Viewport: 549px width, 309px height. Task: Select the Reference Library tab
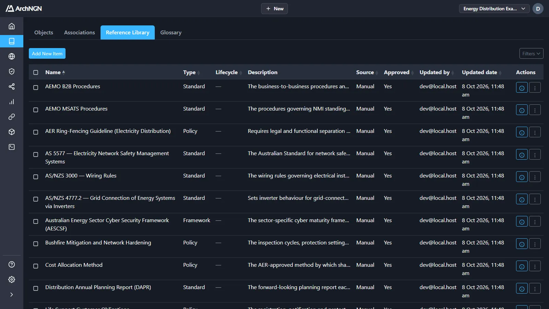[x=128, y=33]
